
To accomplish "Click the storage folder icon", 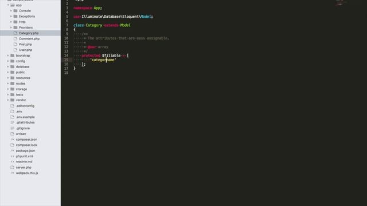I will point(13,89).
